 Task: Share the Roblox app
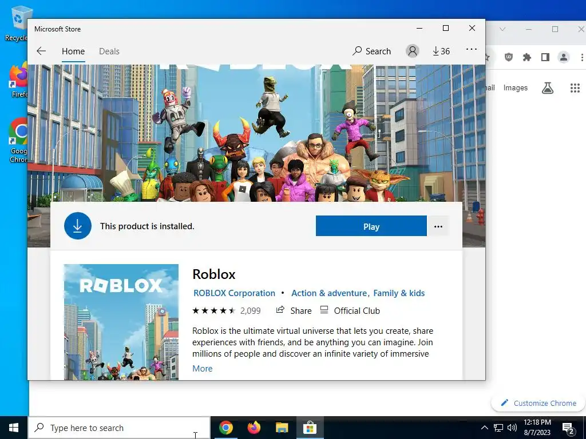point(294,310)
